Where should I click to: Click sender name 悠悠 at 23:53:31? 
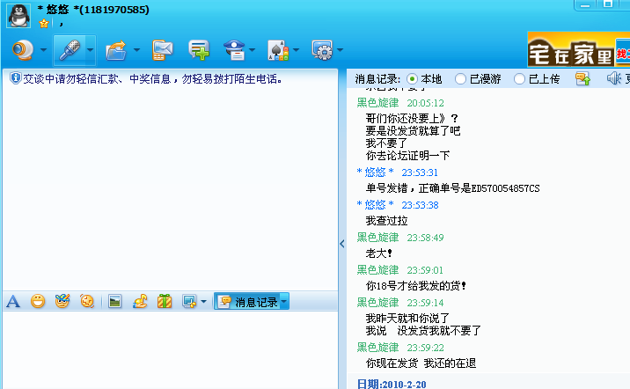(375, 172)
